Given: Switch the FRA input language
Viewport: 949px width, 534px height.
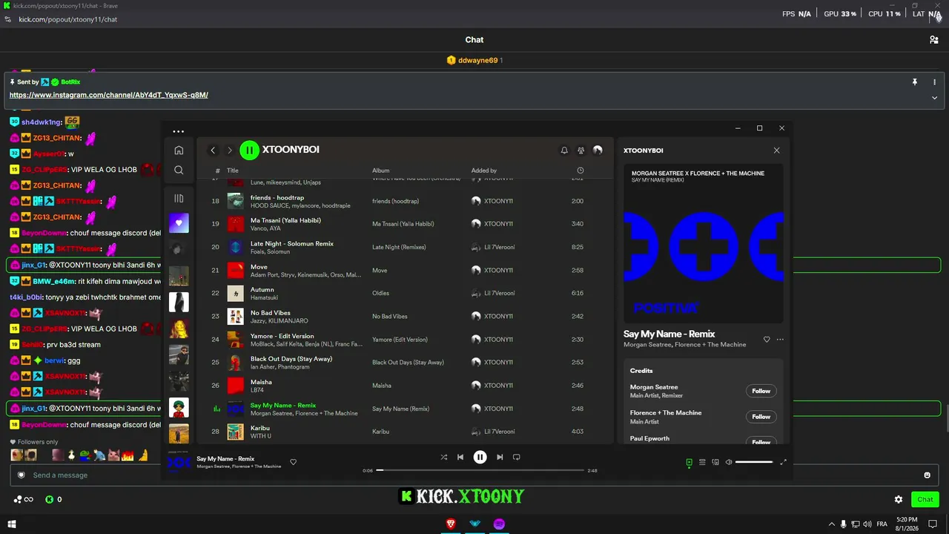Looking at the screenshot, I should click(x=882, y=524).
